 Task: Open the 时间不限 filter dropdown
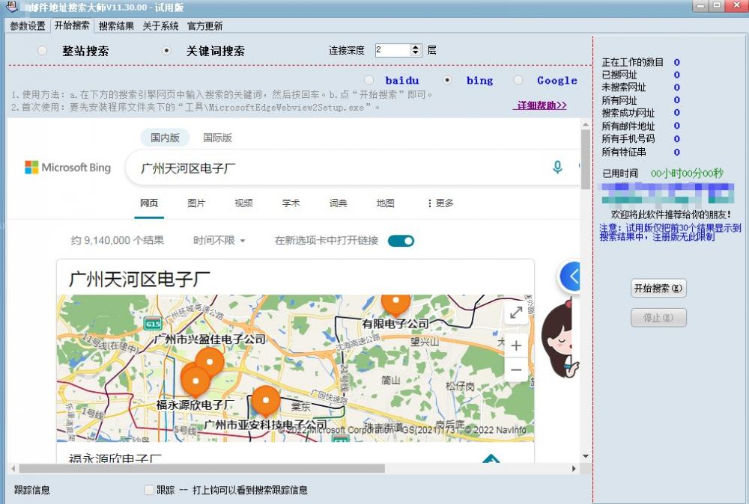219,240
